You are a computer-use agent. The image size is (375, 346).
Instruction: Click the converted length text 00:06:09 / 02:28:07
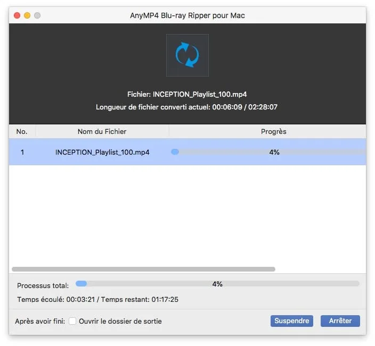coord(245,107)
